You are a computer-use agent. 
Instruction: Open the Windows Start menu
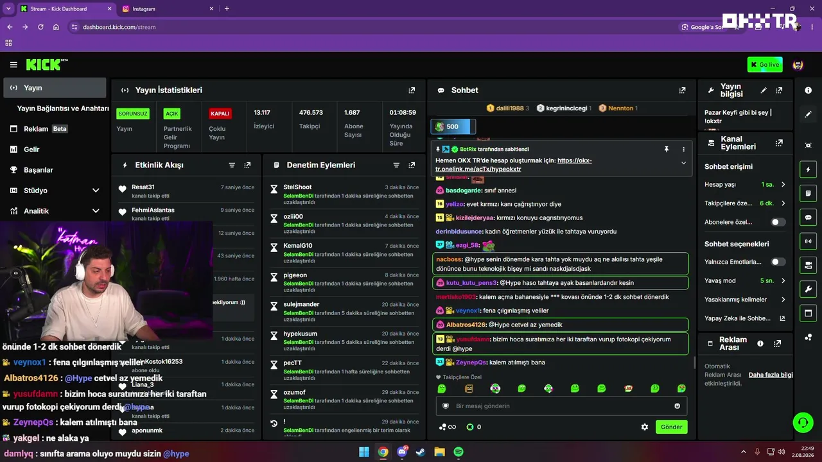(x=364, y=452)
